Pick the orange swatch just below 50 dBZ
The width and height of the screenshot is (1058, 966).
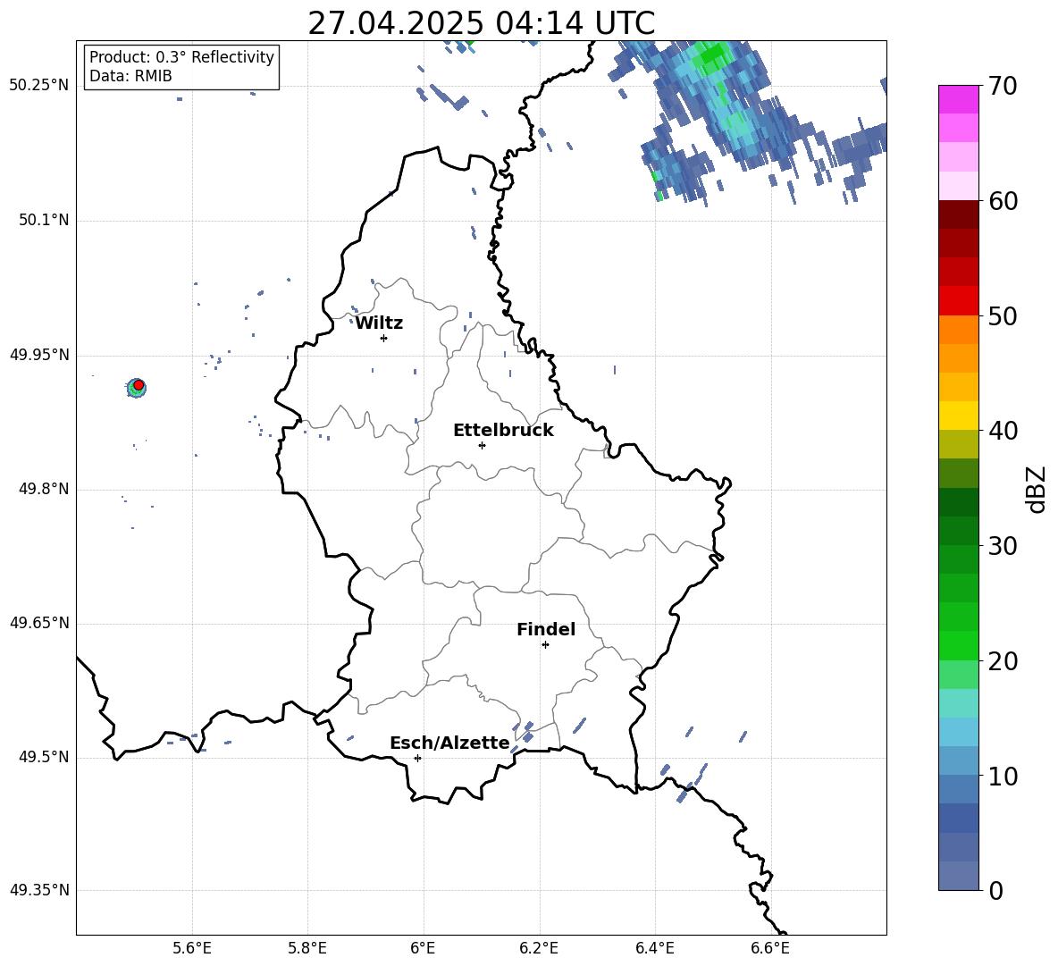tap(959, 330)
